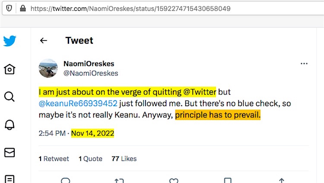Open NaomiOreskes profile picture

point(48,68)
